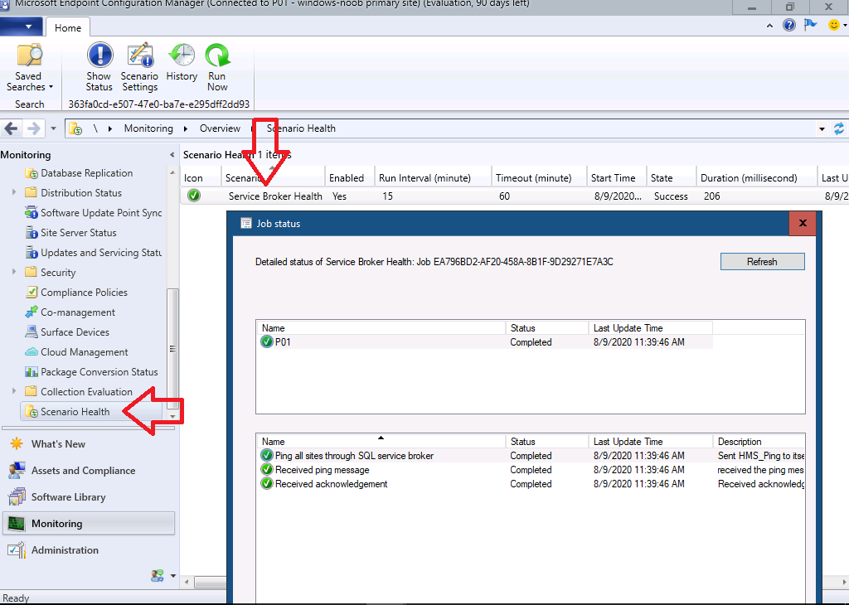Viewport: 849px width, 605px height.
Task: Open Saved Searches in the ribbon
Action: pyautogui.click(x=29, y=67)
